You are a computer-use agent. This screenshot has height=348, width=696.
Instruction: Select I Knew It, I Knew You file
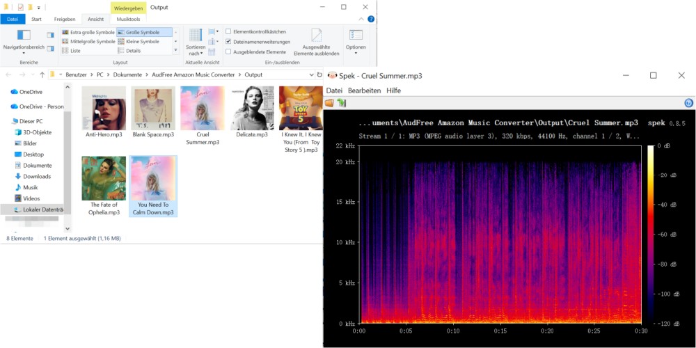coord(301,120)
